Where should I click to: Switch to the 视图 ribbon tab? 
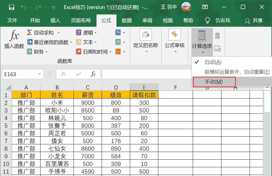(167, 20)
